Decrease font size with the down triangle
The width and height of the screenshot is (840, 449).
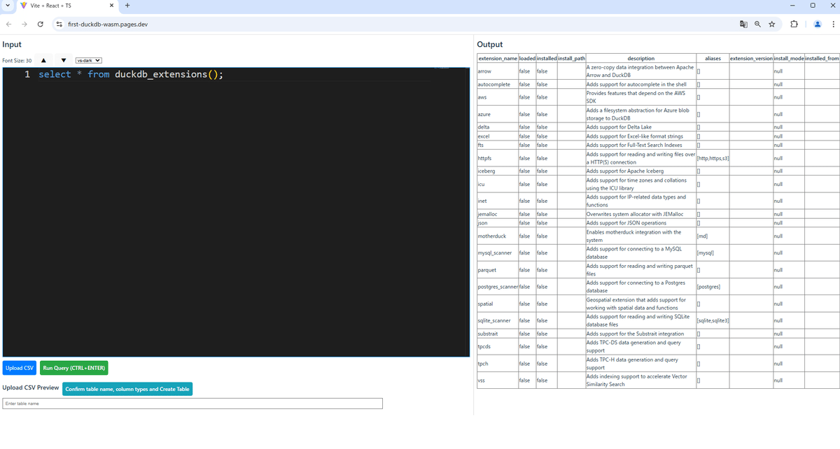[63, 59]
